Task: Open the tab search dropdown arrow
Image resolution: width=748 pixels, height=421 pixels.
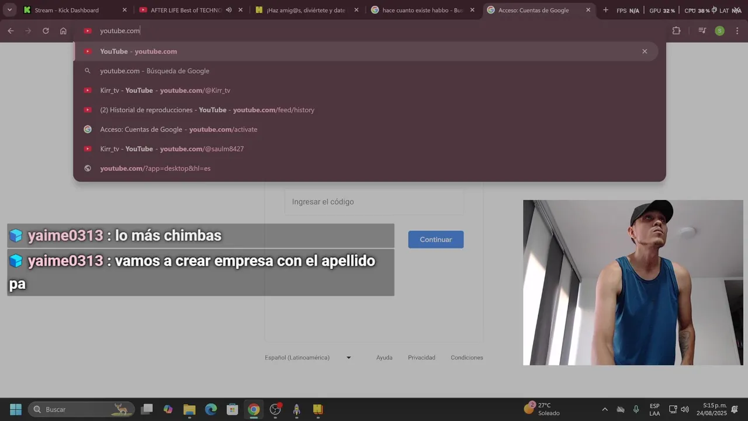Action: 9,10
